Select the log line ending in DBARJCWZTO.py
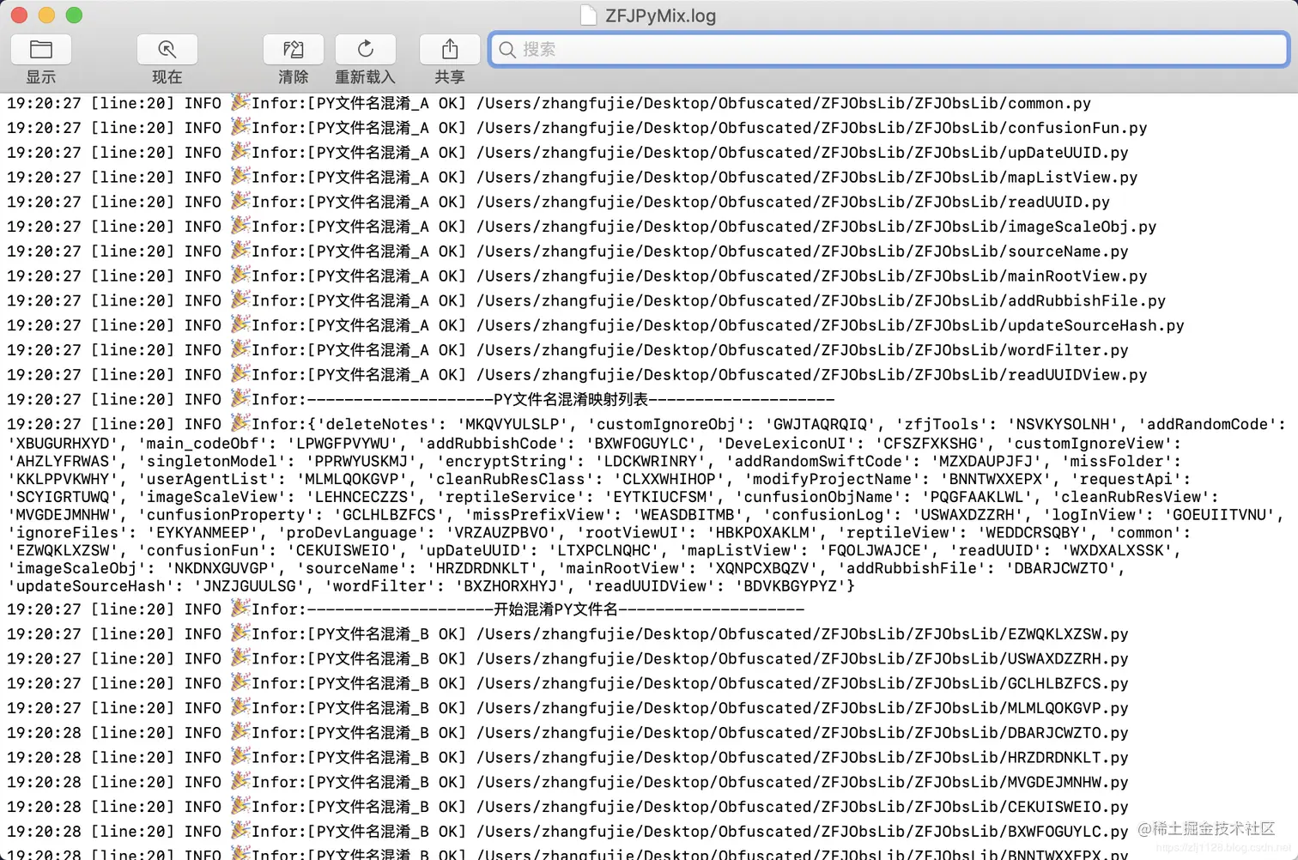Viewport: 1298px width, 860px height. 567,734
